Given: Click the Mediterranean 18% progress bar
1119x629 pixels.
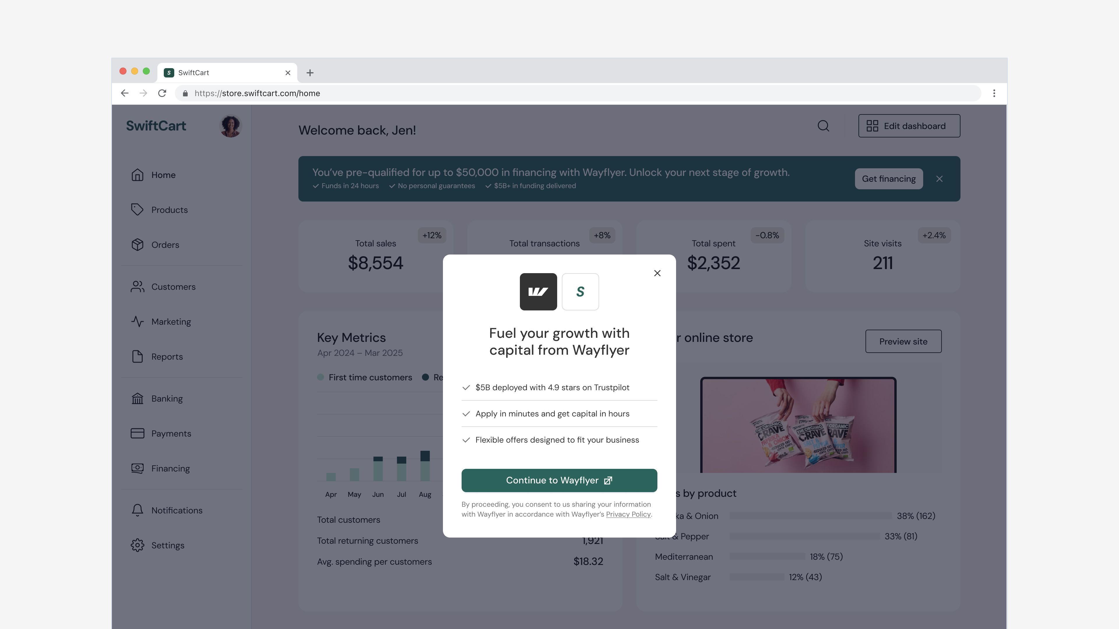Looking at the screenshot, I should (767, 556).
